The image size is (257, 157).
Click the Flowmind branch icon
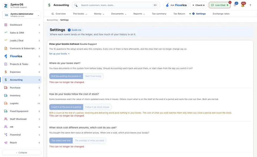click(x=6, y=135)
